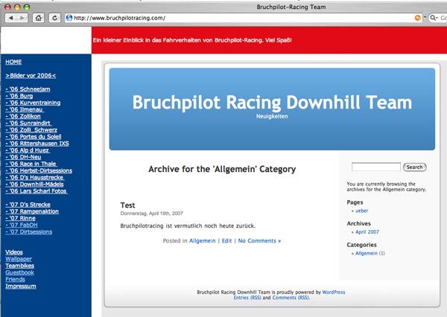447x317 pixels.
Task: Open the '07 Rampenaktion link
Action: coord(32,211)
